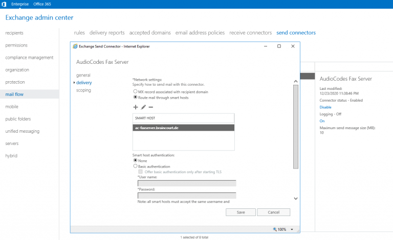Click the add smart host plus icon
The image size is (393, 240).
[136, 107]
